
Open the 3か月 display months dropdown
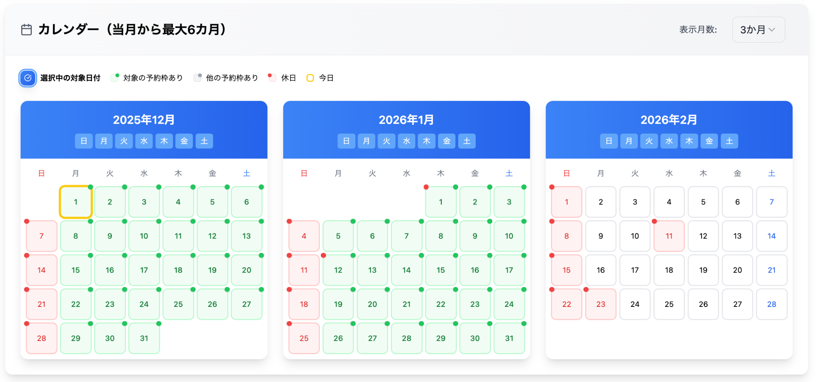pos(758,30)
